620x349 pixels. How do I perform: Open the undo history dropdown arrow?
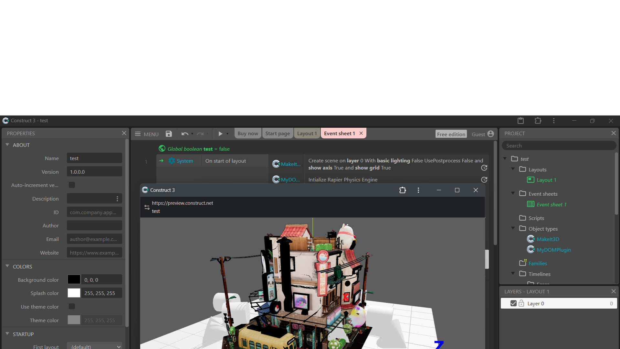192,134
